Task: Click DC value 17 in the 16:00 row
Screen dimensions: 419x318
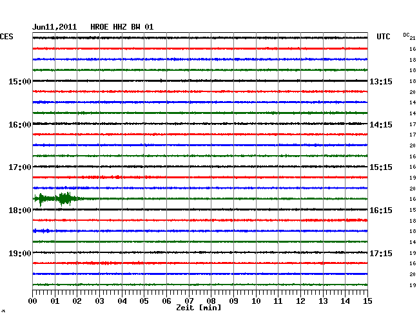Action: [x=413, y=124]
